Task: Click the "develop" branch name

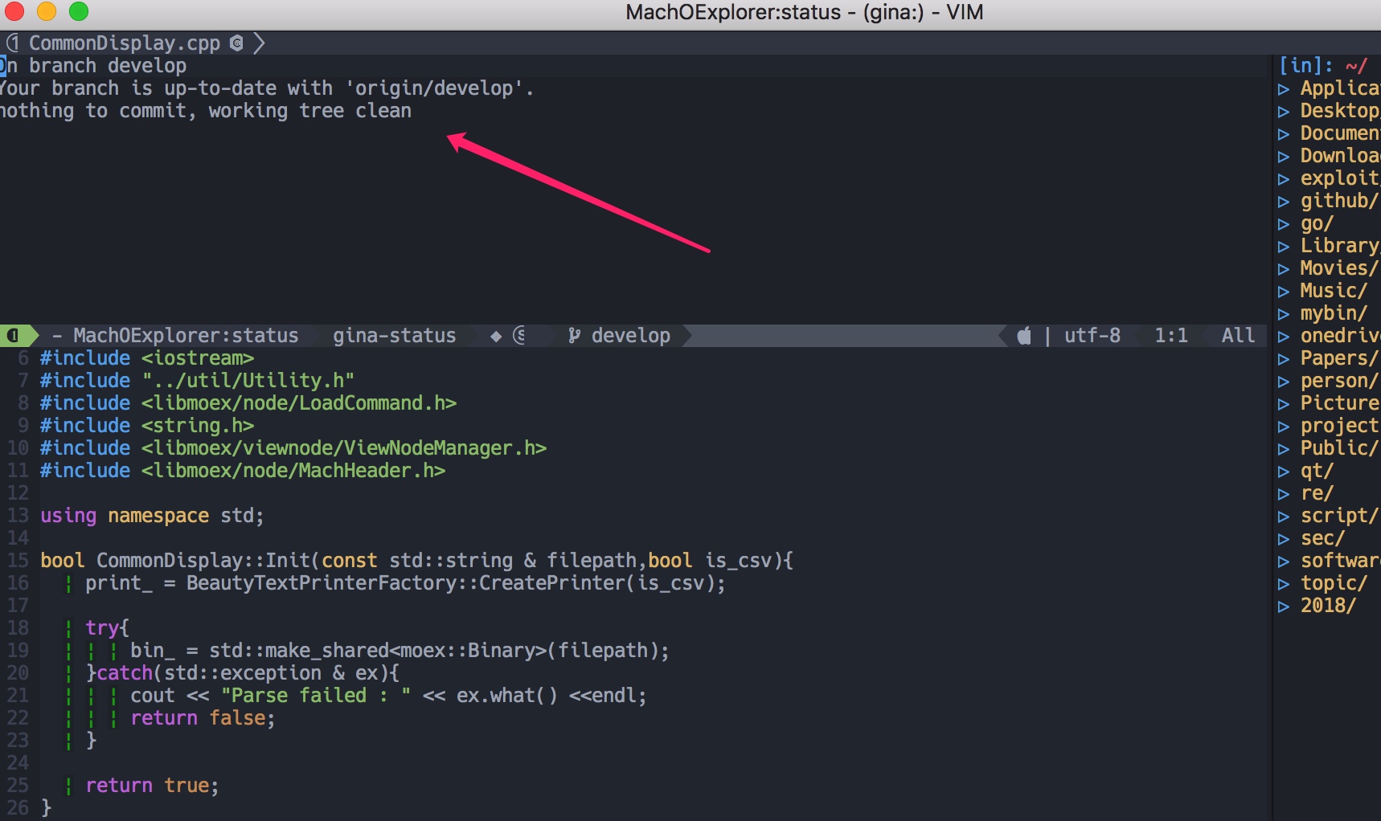Action: coord(631,335)
